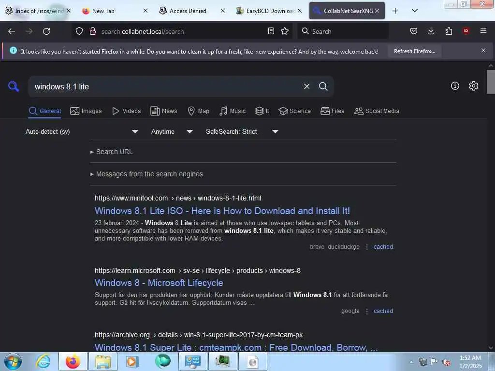Click the 1:52 AM taskbar clock

tap(470, 362)
